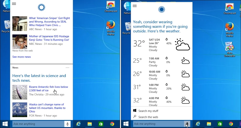Open News card three-dot options

click(68, 68)
